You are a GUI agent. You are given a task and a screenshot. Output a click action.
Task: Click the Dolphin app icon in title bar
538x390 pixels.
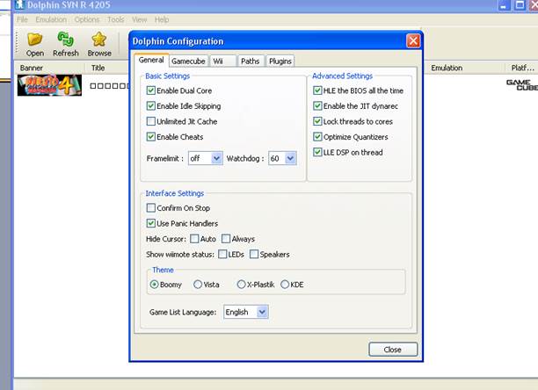coord(20,4)
